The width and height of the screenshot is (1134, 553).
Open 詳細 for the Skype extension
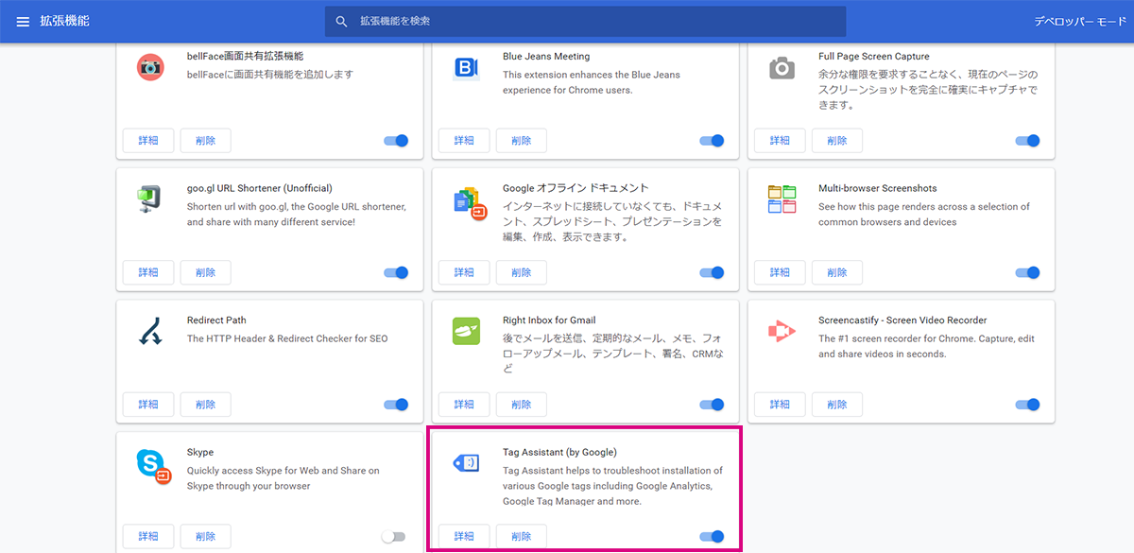click(148, 537)
